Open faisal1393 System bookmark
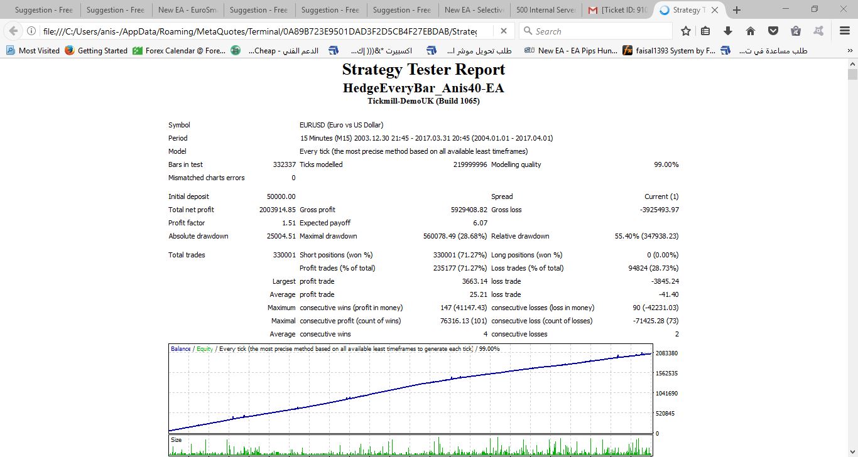Screen dimensions: 858x457 tap(669, 51)
